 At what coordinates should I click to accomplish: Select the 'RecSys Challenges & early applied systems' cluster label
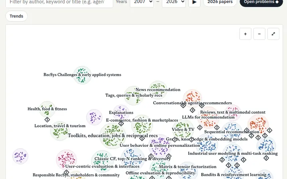(x=83, y=75)
